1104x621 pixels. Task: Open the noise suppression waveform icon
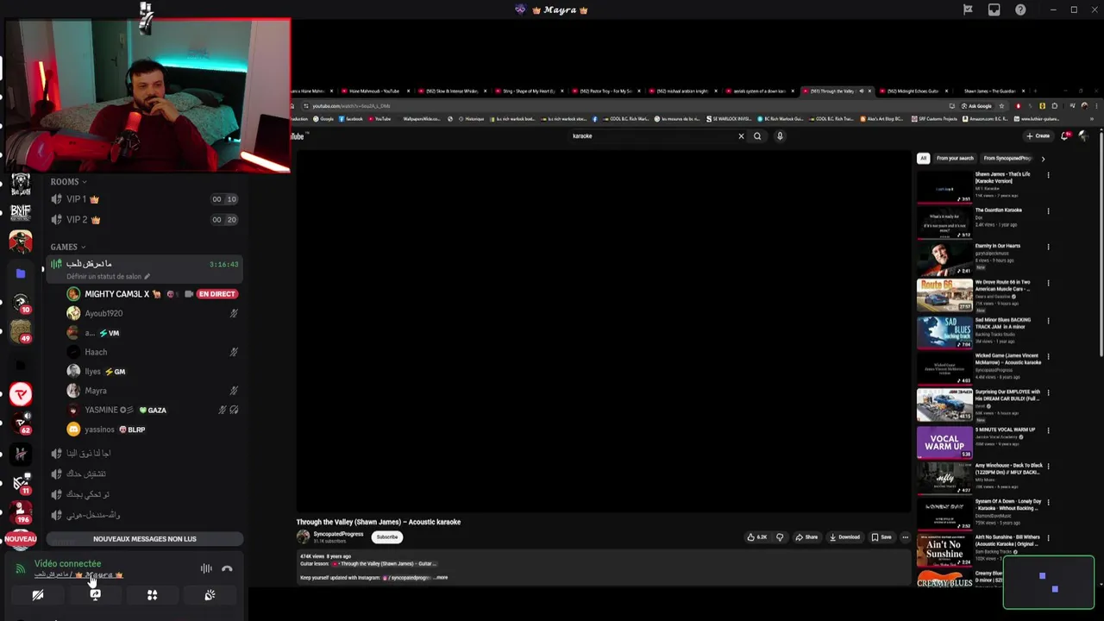pyautogui.click(x=206, y=568)
